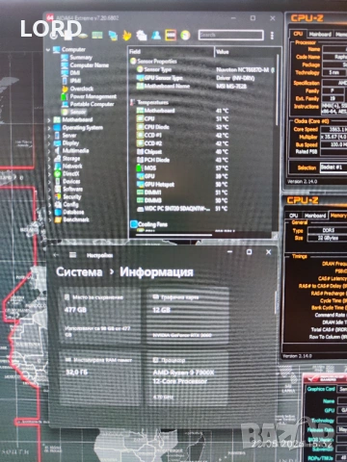Open the Socket #1 selection dropdown in CPU-Z
Screen dimensions: 347x462
click(x=334, y=167)
